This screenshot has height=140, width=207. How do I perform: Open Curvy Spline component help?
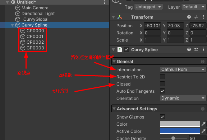189,49
